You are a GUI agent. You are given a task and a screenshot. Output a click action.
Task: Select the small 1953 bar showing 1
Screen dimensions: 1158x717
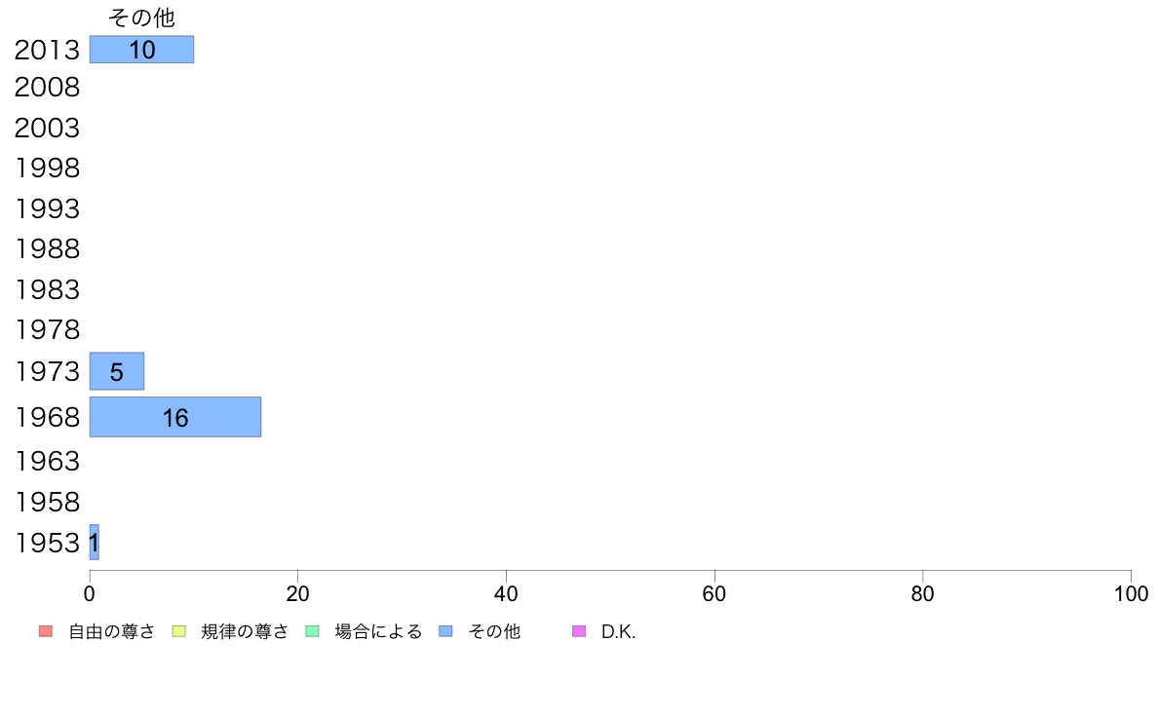(x=95, y=543)
